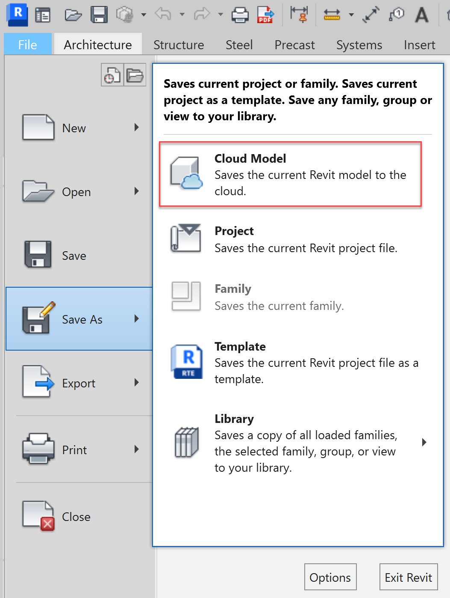This screenshot has width=450, height=598.
Task: Click the quick access Save floppy icon
Action: (x=99, y=15)
